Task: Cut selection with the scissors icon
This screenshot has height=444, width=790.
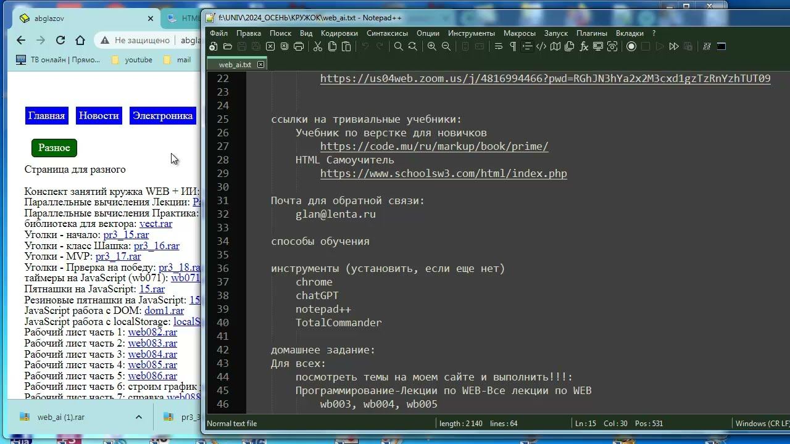Action: click(x=318, y=46)
